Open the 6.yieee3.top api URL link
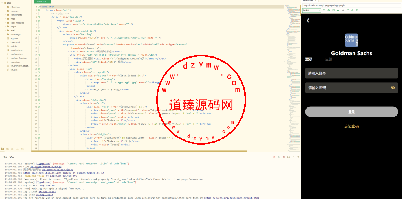402x199 pixels. pos(48,173)
